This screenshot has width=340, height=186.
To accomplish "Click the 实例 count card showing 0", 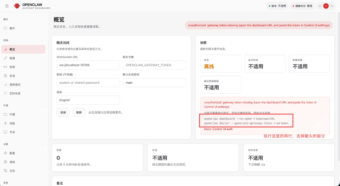I will (97, 158).
